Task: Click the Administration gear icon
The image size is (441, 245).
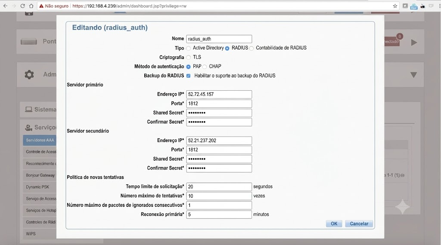Action: (29, 75)
